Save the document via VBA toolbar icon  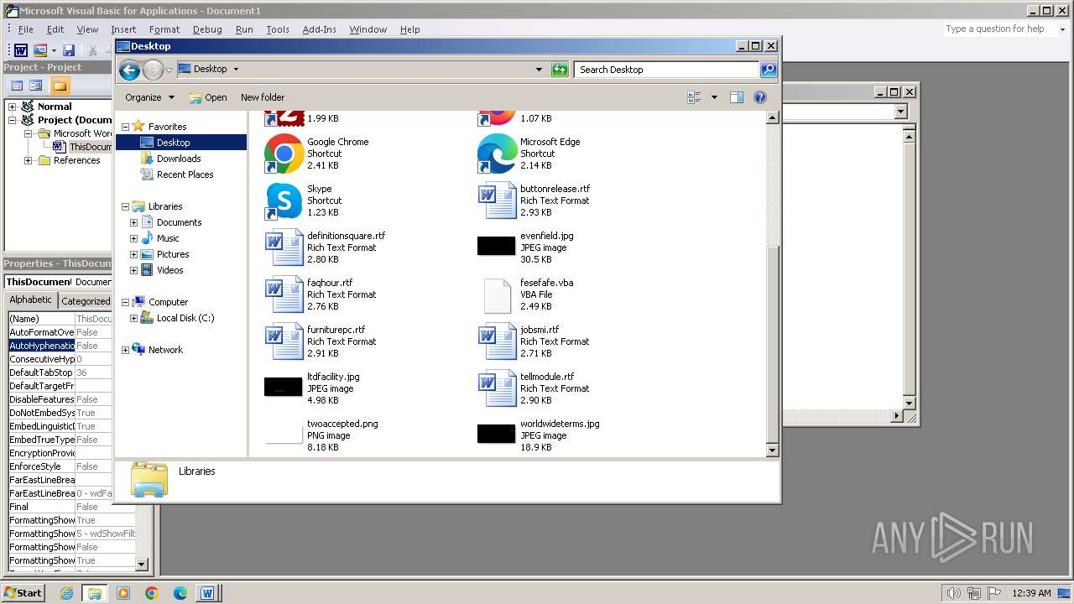pyautogui.click(x=69, y=50)
